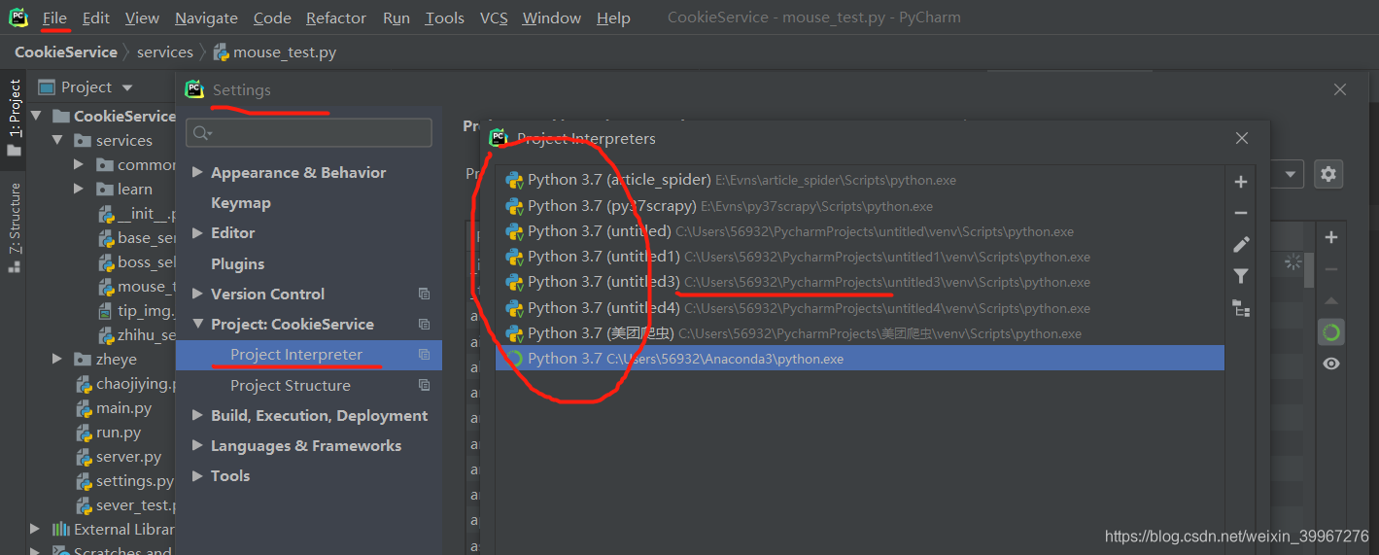The width and height of the screenshot is (1379, 555).
Task: Open the Navigate menu
Action: coord(206,17)
